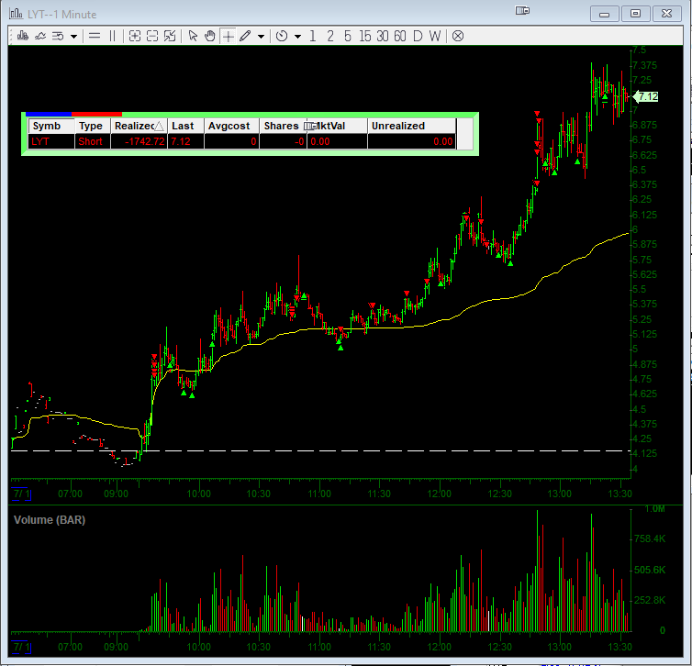Viewport: 692px width, 666px height.
Task: Expand the drawing tools dropdown
Action: [261, 36]
